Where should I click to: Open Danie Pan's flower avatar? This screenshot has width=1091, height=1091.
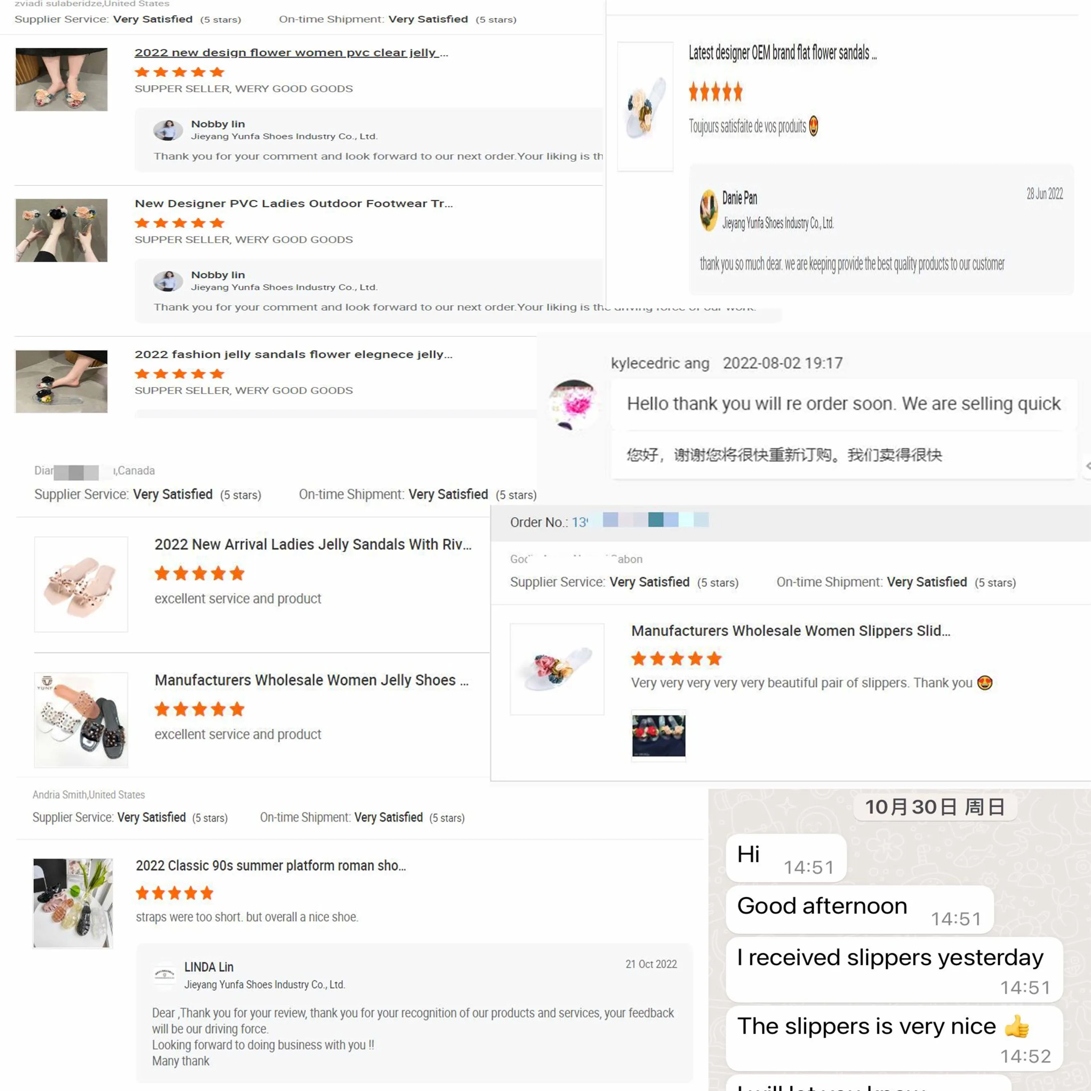pos(708,210)
